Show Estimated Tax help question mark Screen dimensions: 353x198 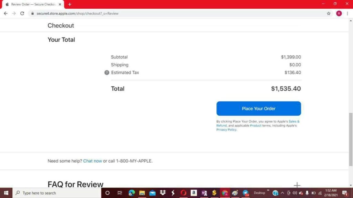[107, 72]
